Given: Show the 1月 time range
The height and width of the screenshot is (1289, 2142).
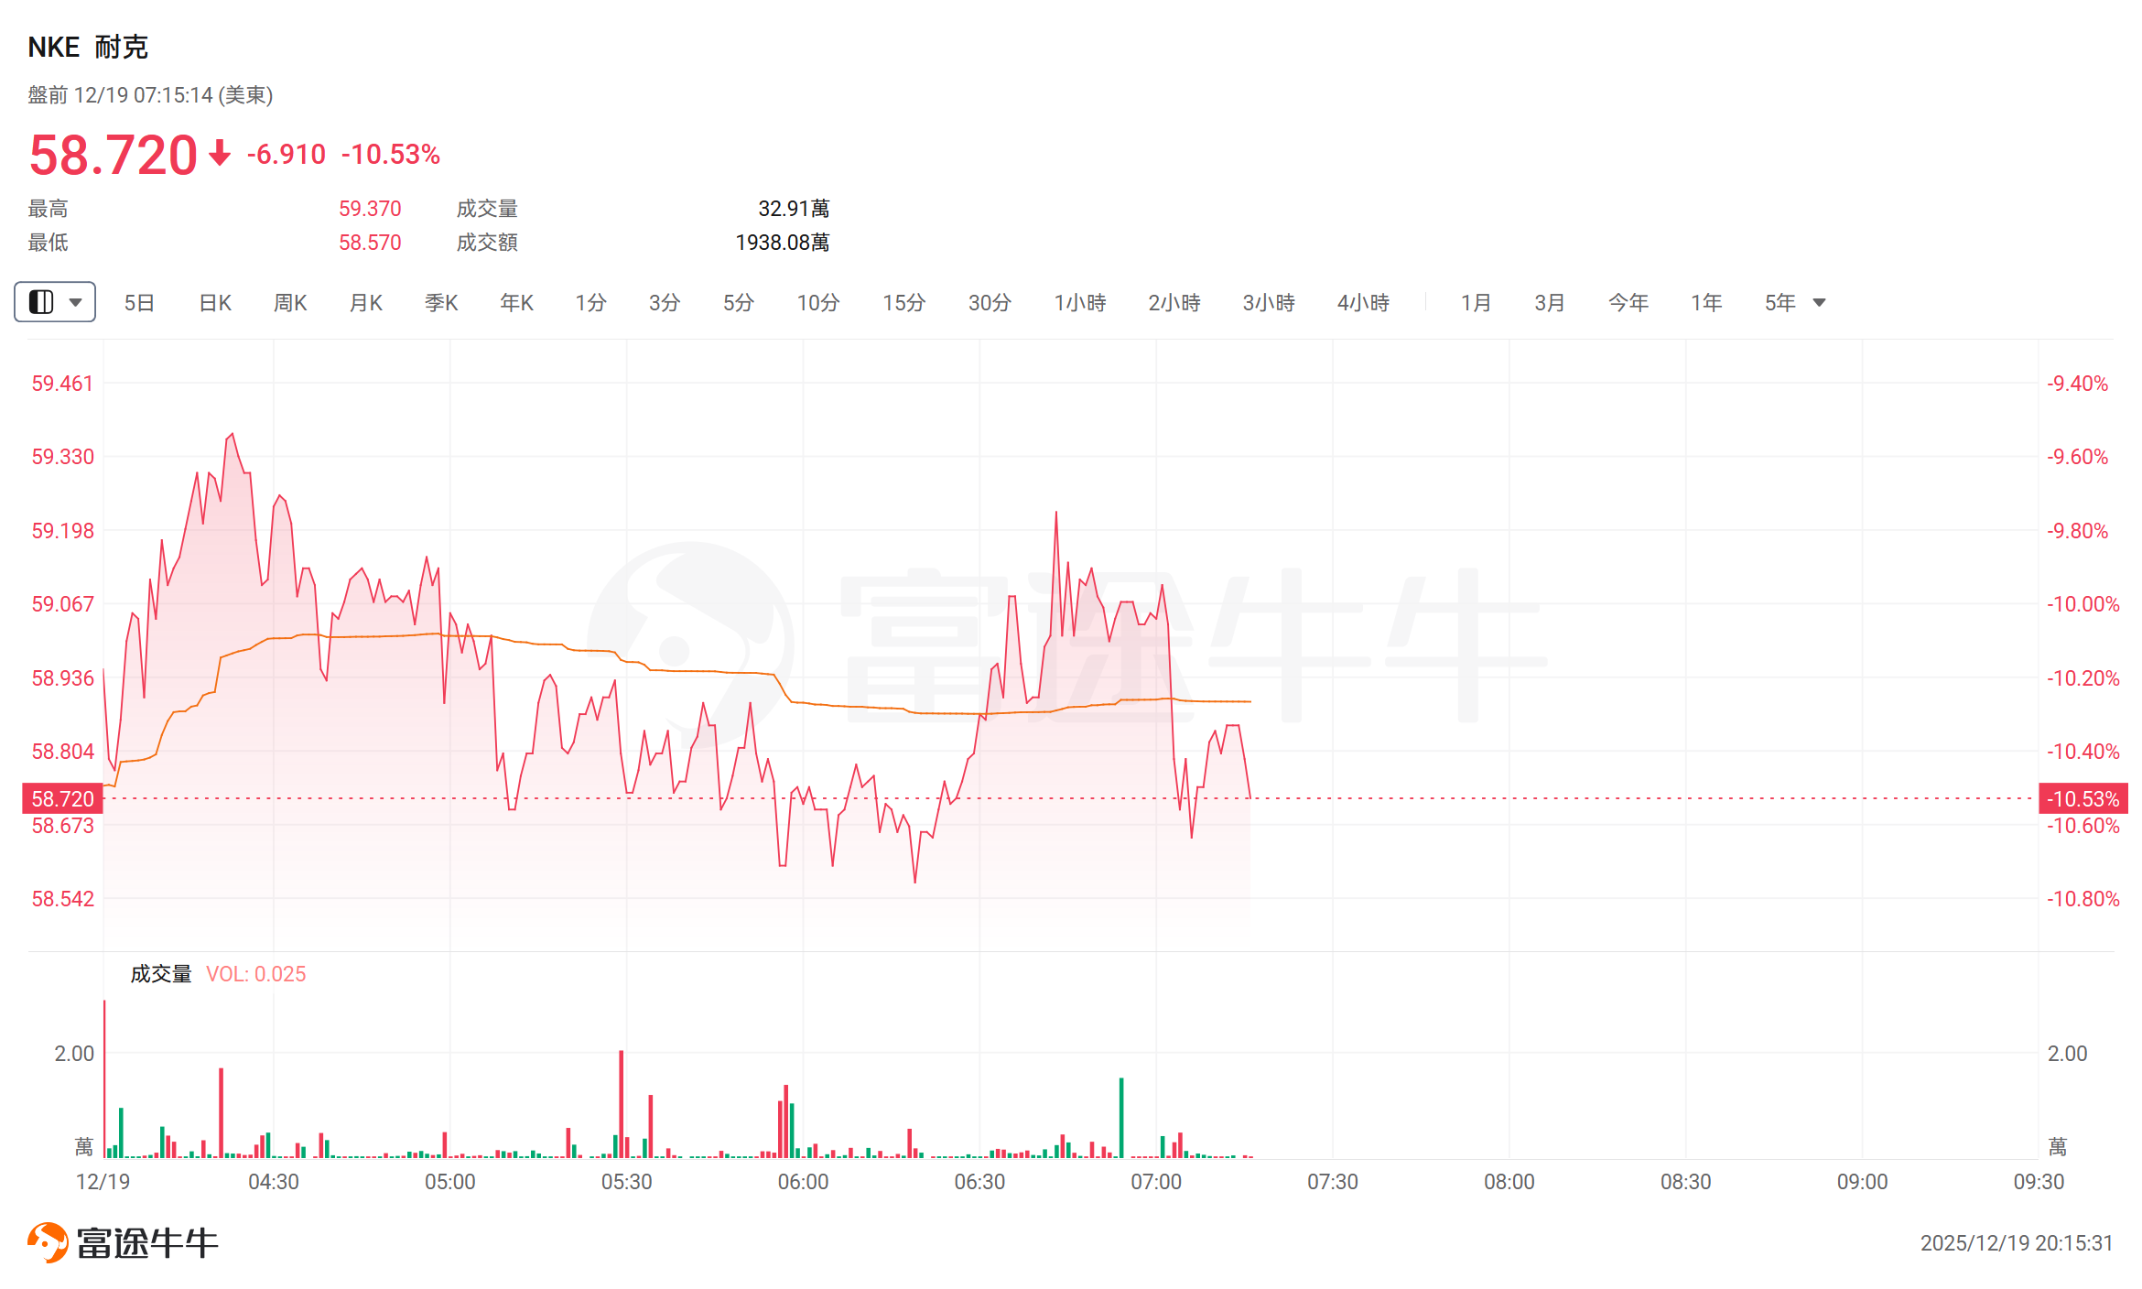Looking at the screenshot, I should pos(1476,303).
